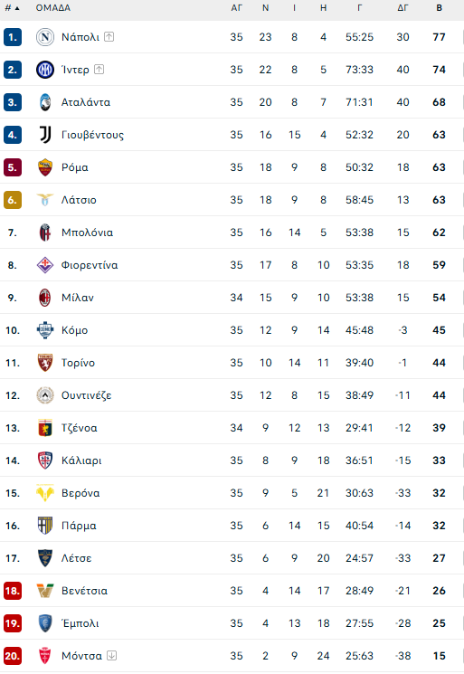Screen dimensions: 464x674
Task: Sort by the ΔΓ goal difference header
Action: tap(402, 8)
